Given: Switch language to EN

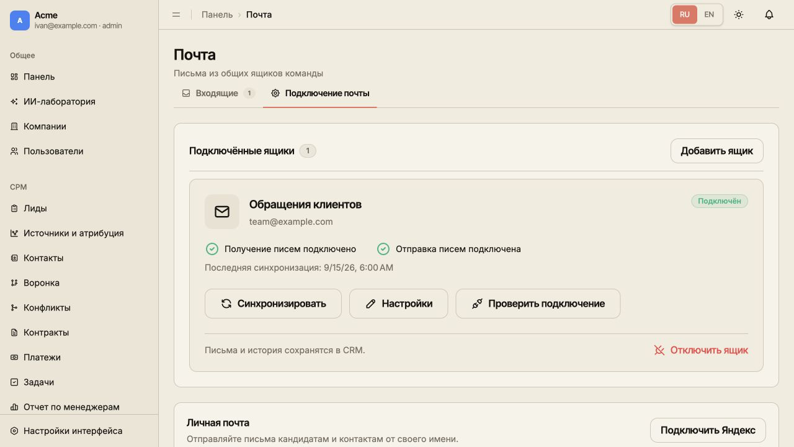Looking at the screenshot, I should (x=709, y=14).
